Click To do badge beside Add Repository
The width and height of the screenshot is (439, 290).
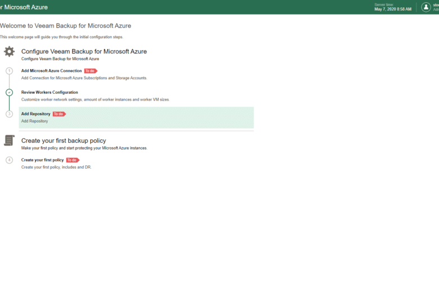(x=59, y=114)
